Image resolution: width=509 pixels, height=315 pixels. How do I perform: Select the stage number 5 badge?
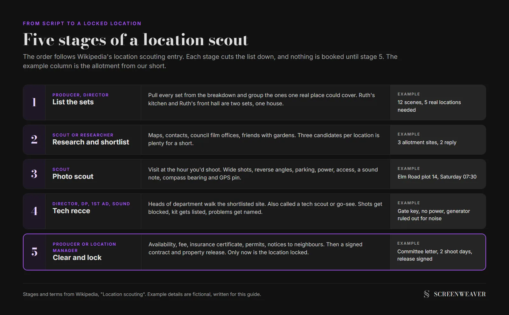[34, 252]
